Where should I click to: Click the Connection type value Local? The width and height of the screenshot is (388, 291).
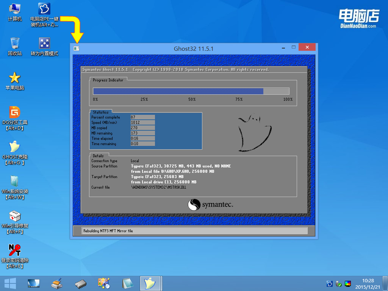(x=135, y=161)
